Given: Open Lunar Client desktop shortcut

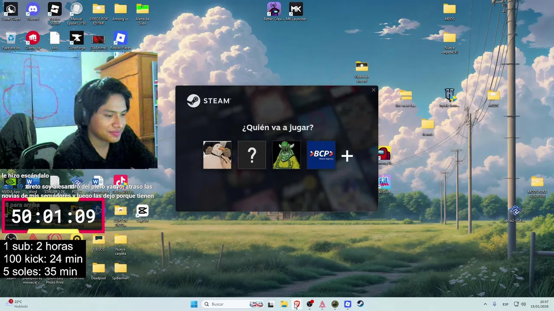Looking at the screenshot, I should pos(11,12).
